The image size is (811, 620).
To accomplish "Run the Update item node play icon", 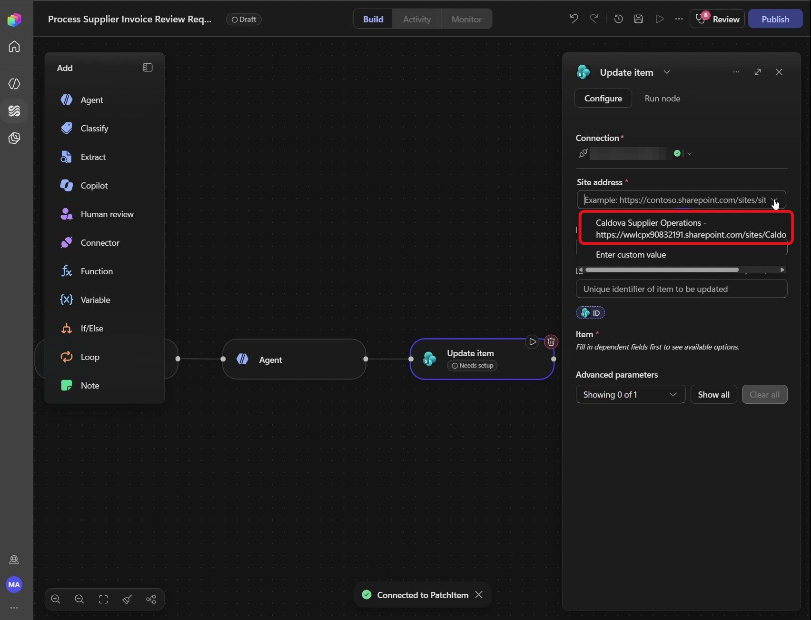I will 533,341.
